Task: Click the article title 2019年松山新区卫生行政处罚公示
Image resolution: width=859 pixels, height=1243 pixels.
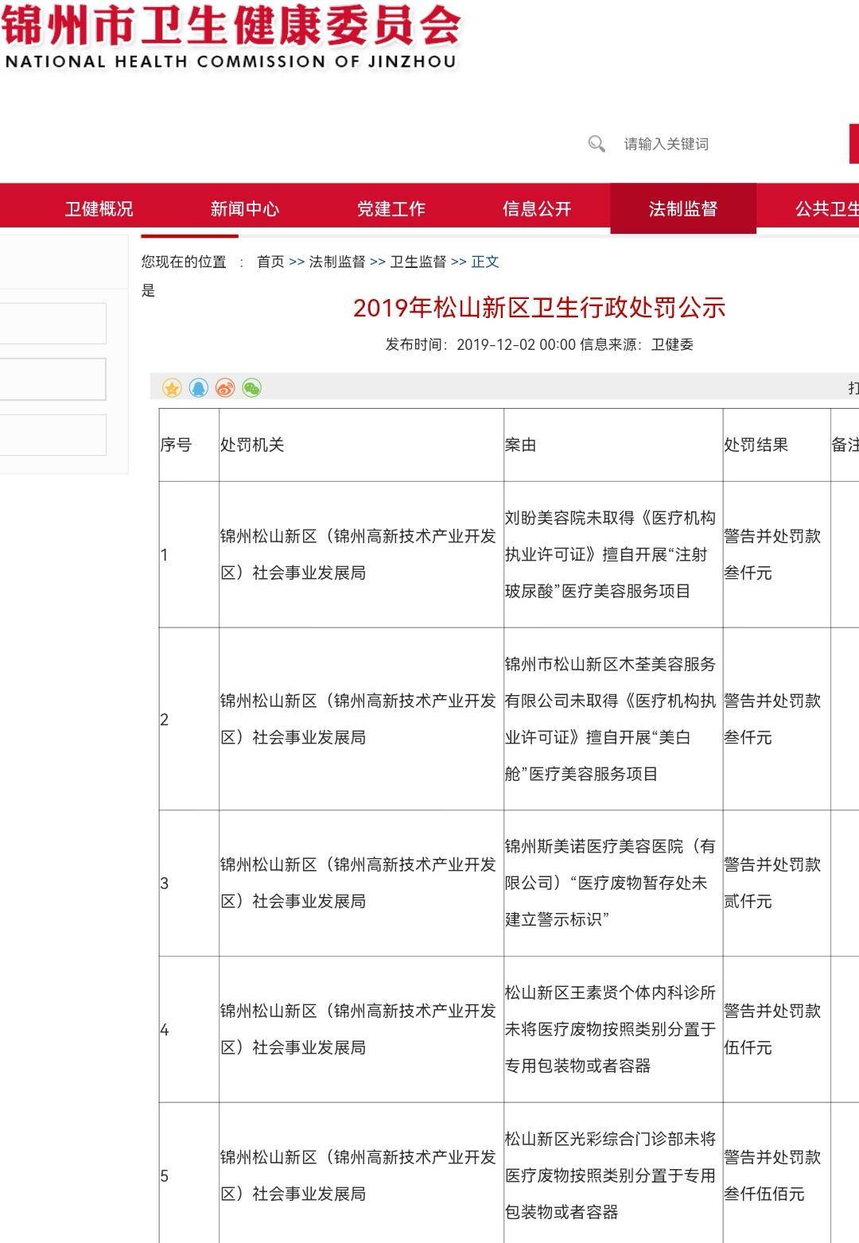Action: tap(539, 308)
